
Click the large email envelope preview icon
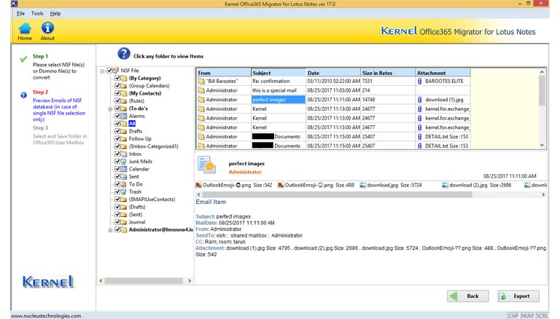207,165
